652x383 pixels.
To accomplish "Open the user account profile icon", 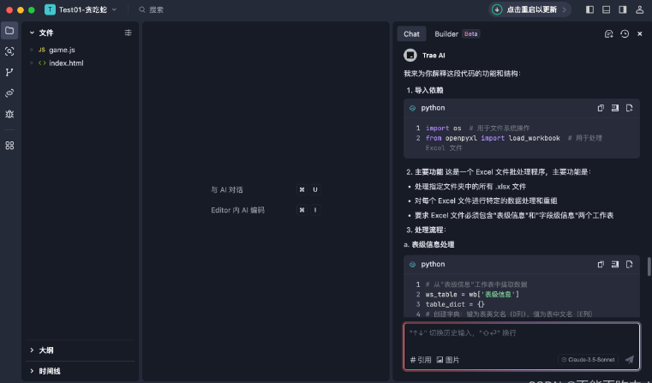I will click(642, 9).
